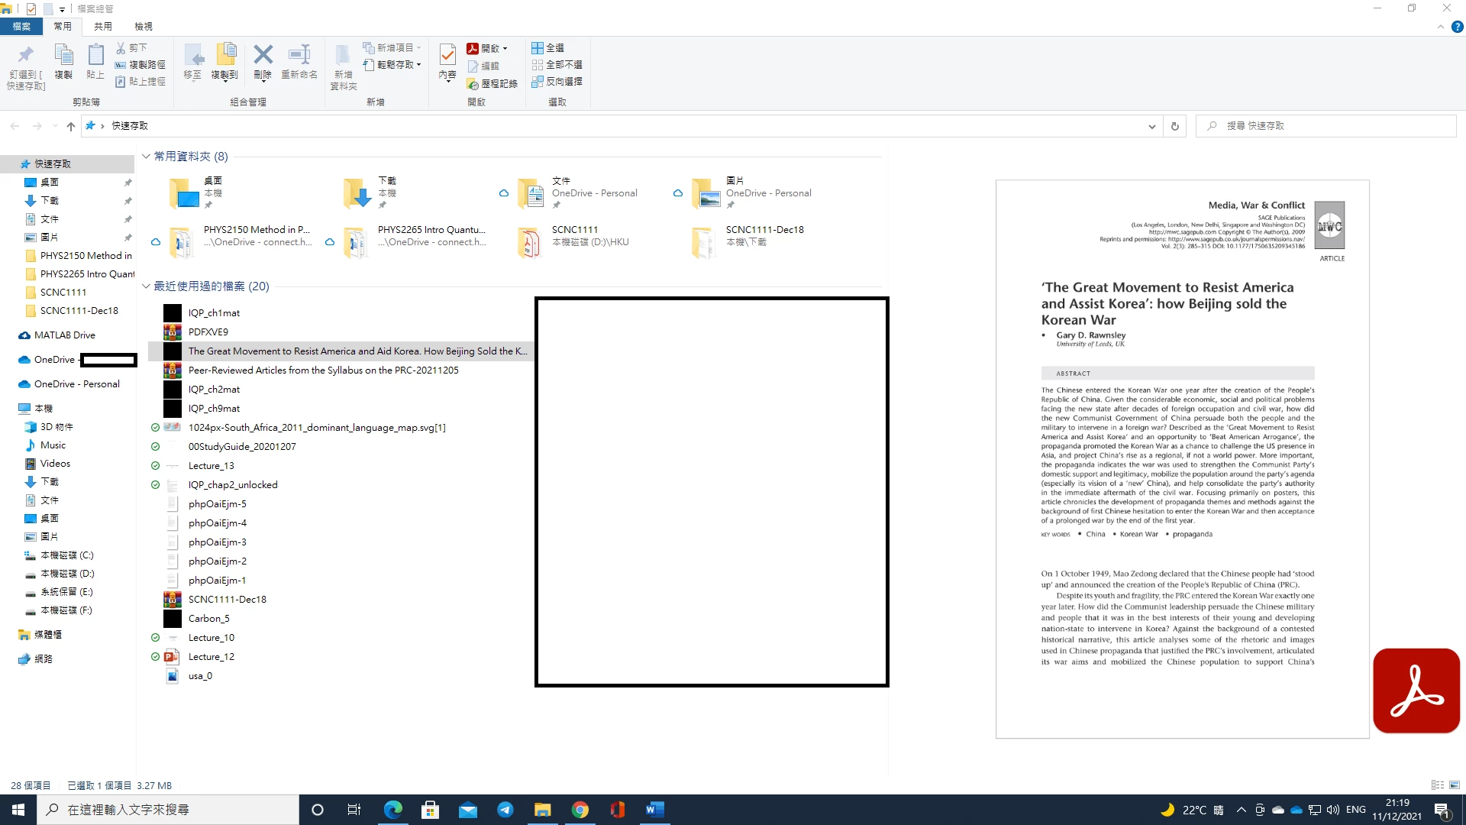Switch to the details view layout toggle
Image resolution: width=1466 pixels, height=825 pixels.
tap(1437, 785)
